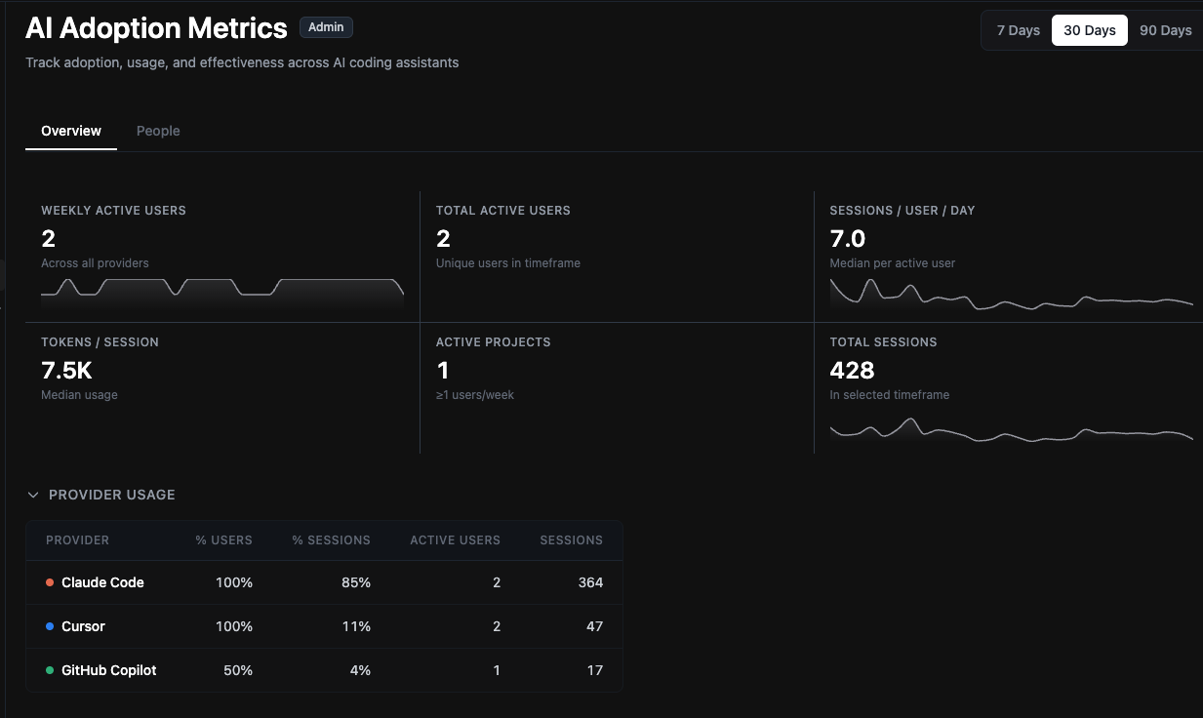Click the Provider Usage chevron arrow
Viewport: 1203px width, 718px height.
tap(34, 495)
